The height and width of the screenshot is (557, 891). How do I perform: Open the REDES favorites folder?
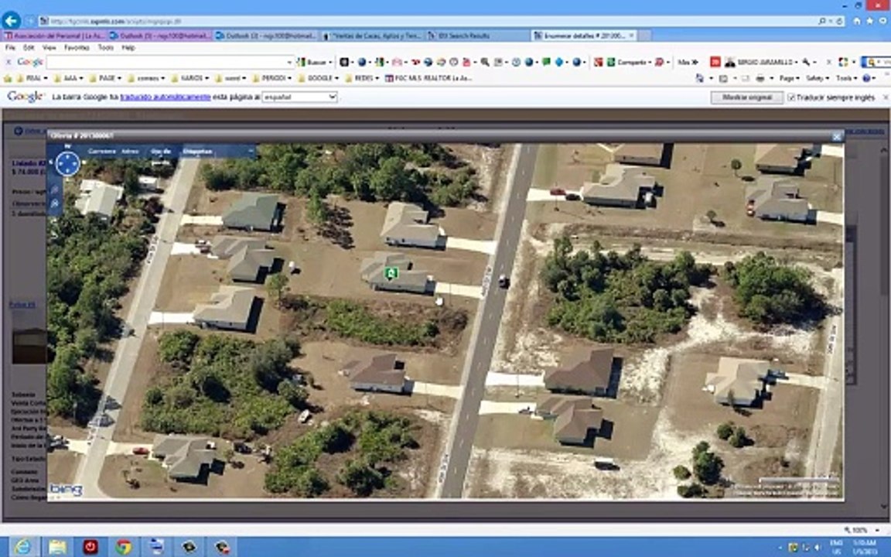(362, 78)
